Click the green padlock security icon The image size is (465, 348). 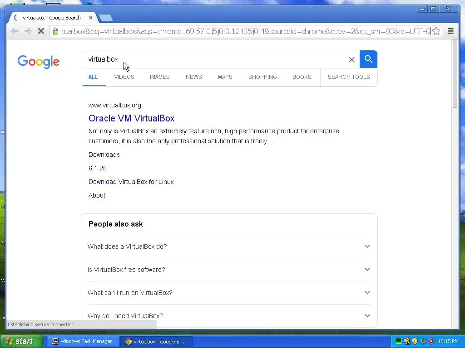(55, 31)
